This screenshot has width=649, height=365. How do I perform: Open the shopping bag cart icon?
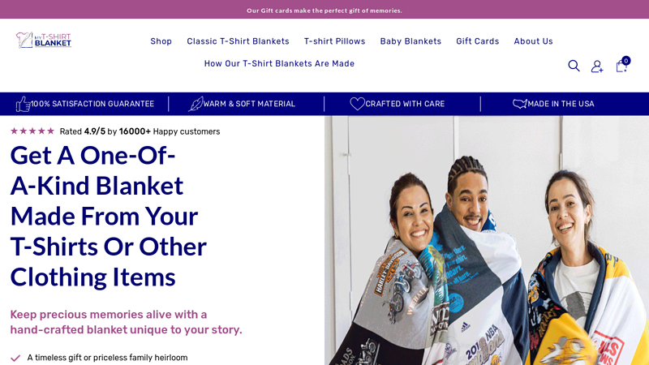pos(621,66)
